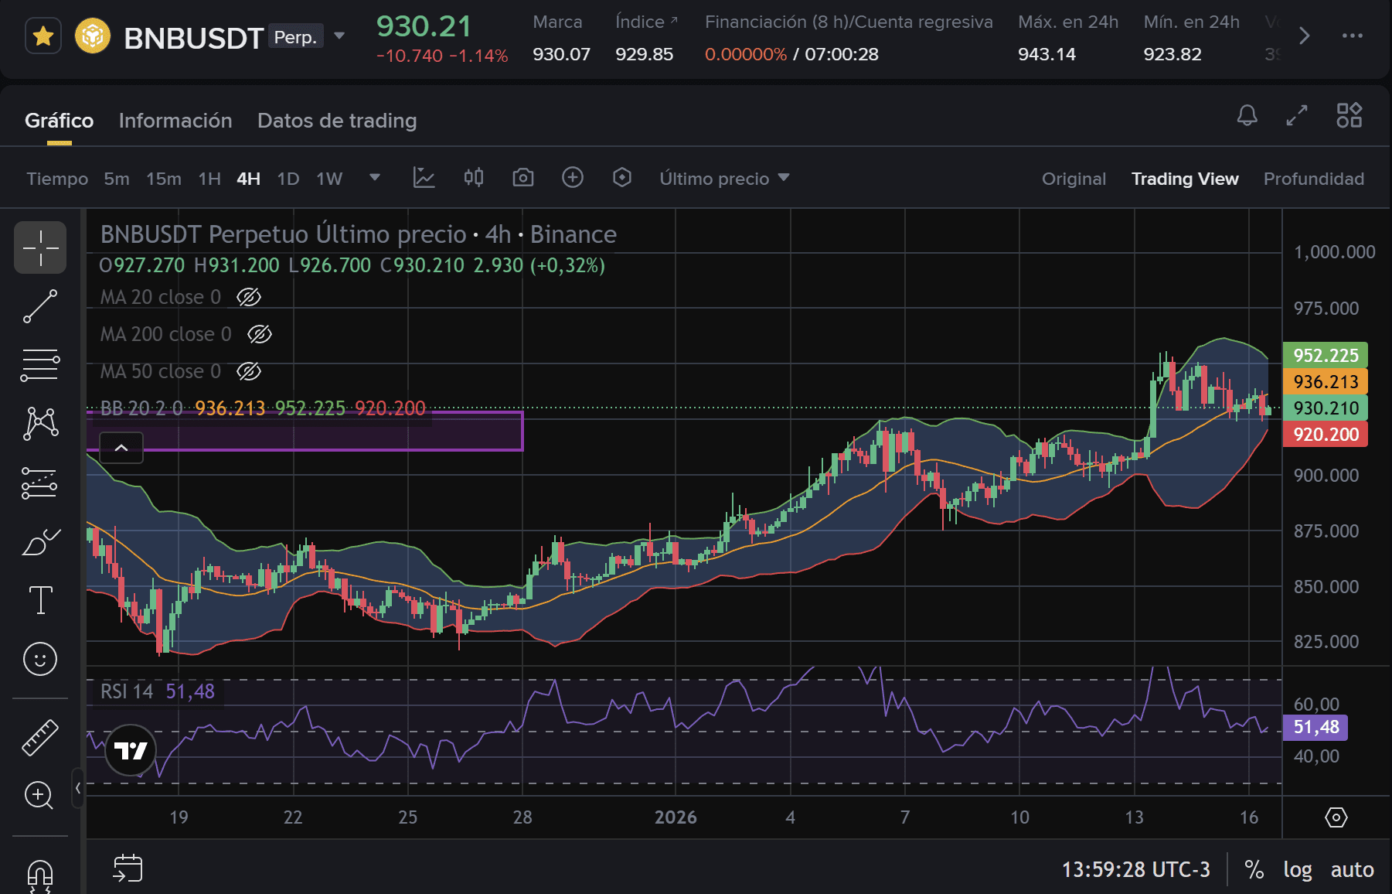Click the text annotation tool
Image resolution: width=1392 pixels, height=894 pixels.
tap(40, 600)
